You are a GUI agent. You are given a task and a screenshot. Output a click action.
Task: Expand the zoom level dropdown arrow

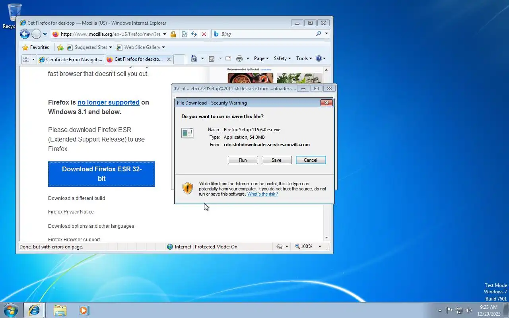320,247
